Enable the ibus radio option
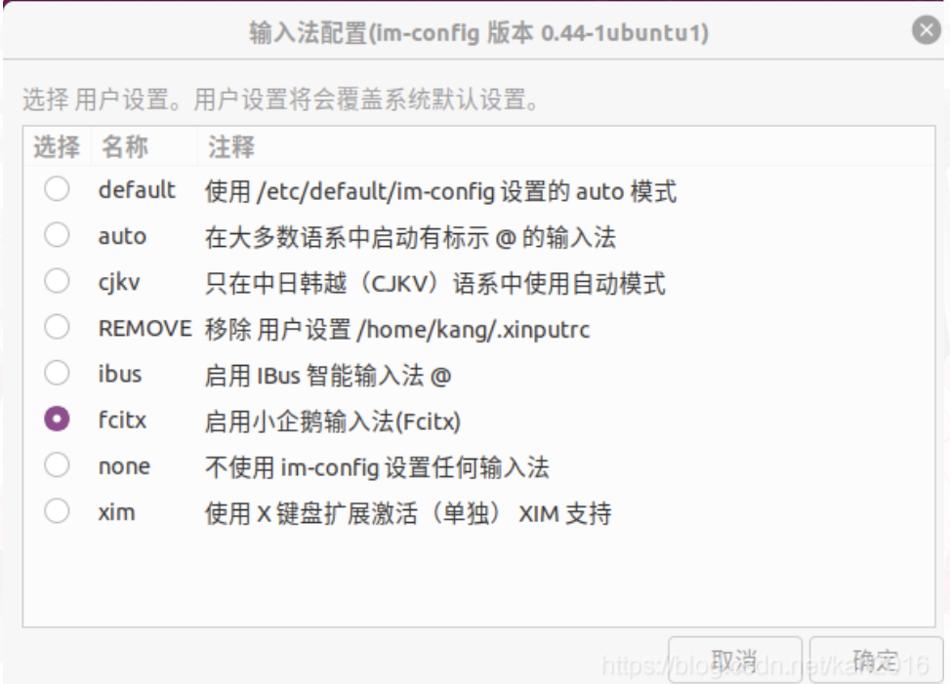The width and height of the screenshot is (950, 684). point(57,373)
